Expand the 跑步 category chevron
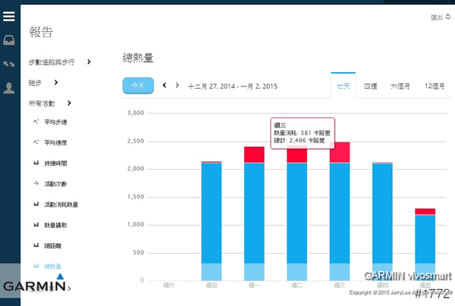Screen dimensions: 455x306 coord(56,82)
